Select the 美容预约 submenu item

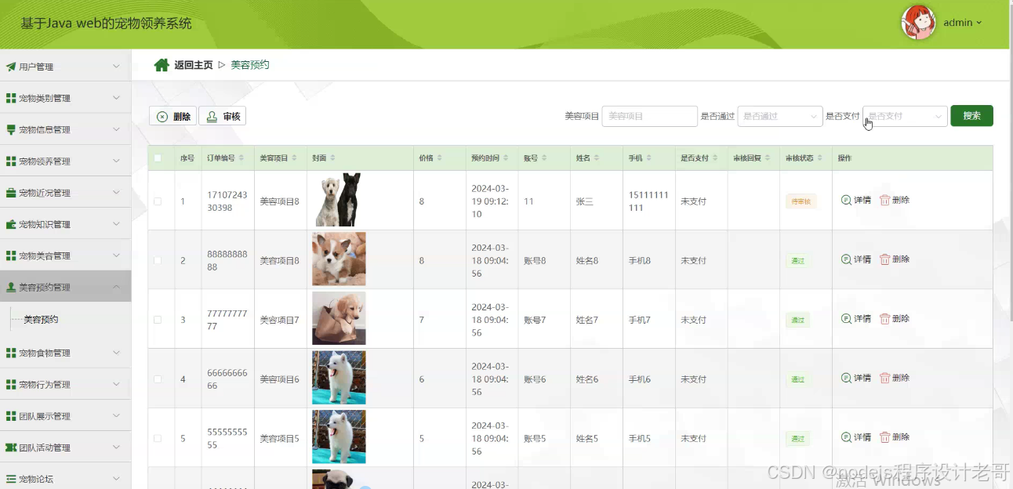point(41,320)
